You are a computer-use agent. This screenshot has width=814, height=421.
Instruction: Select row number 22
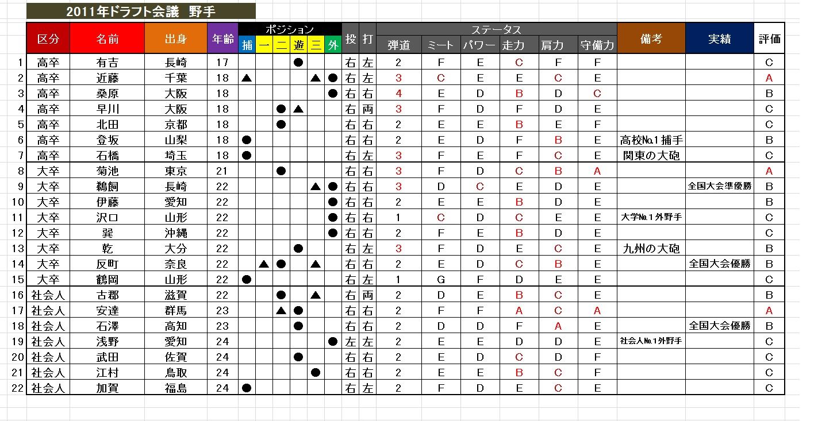18,388
